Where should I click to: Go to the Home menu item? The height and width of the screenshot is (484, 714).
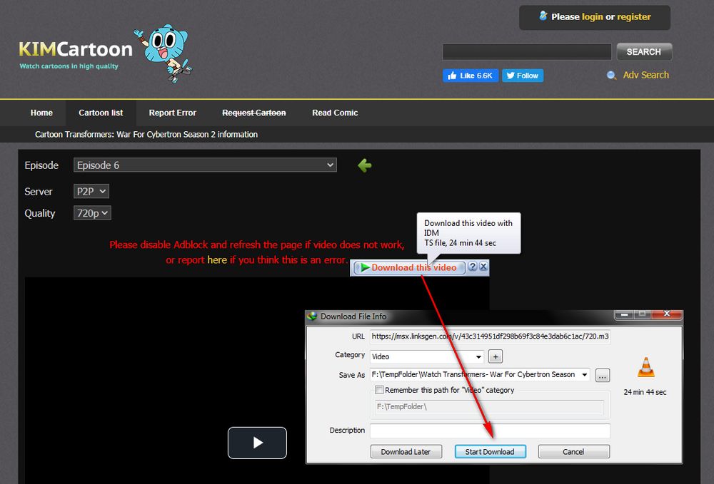pos(41,113)
